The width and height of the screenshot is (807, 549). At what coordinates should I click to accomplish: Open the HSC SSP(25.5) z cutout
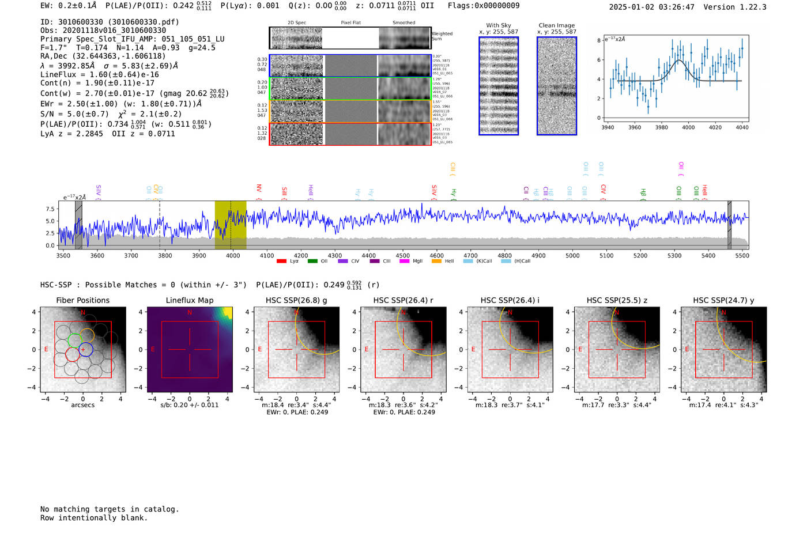617,350
